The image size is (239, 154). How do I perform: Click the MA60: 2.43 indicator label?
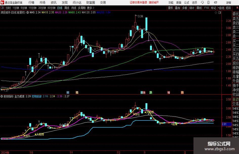click(75, 12)
